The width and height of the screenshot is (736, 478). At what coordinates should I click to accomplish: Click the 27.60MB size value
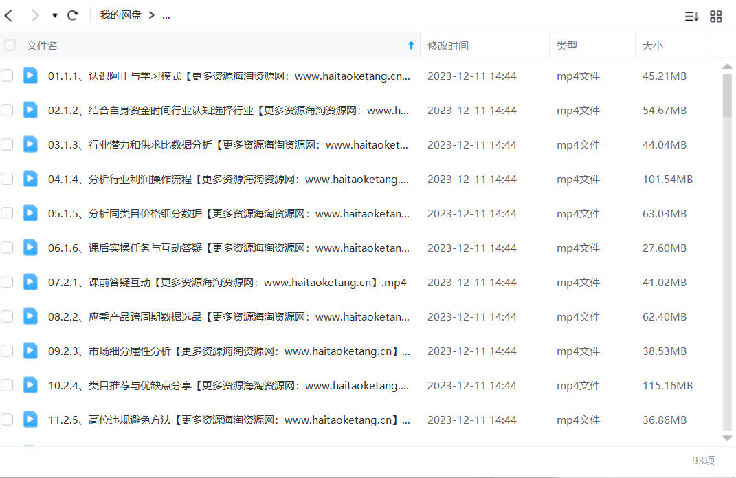[664, 248]
